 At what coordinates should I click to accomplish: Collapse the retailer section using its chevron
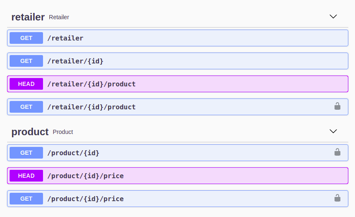tap(333, 17)
